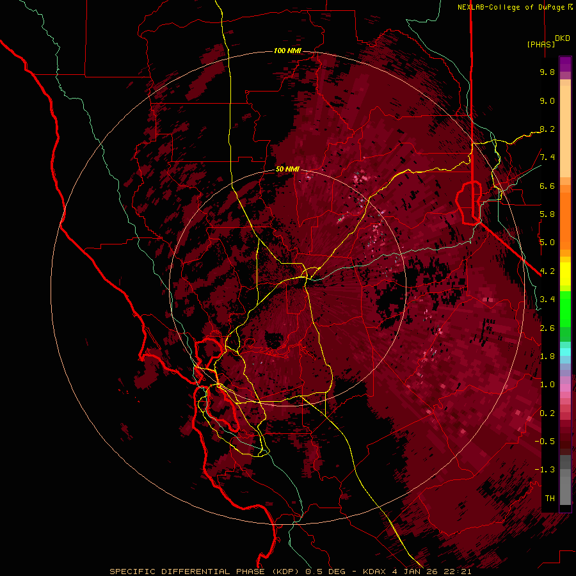Click the 9.8 legend value
Viewport: 576px width, 576px height.
[547, 72]
